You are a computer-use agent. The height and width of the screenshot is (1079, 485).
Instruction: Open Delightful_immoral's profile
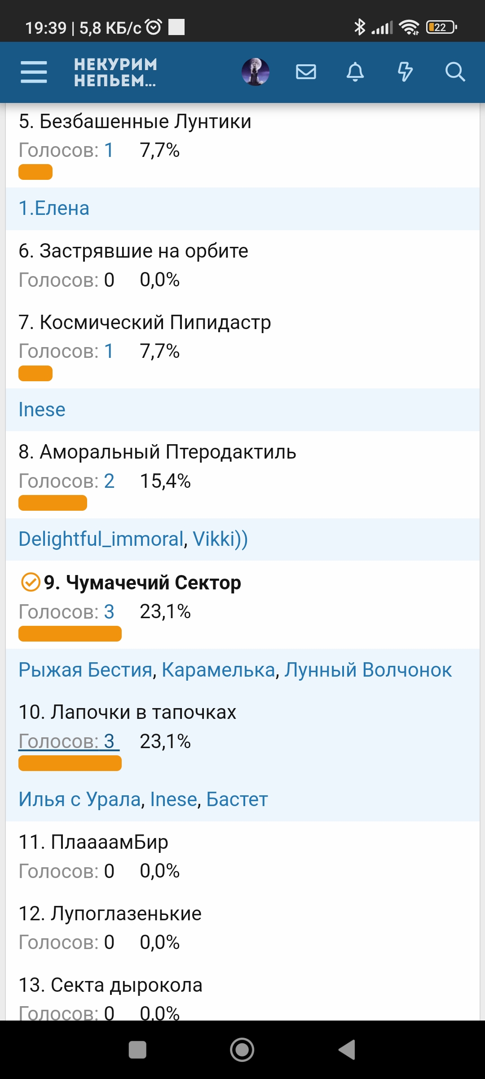[101, 539]
